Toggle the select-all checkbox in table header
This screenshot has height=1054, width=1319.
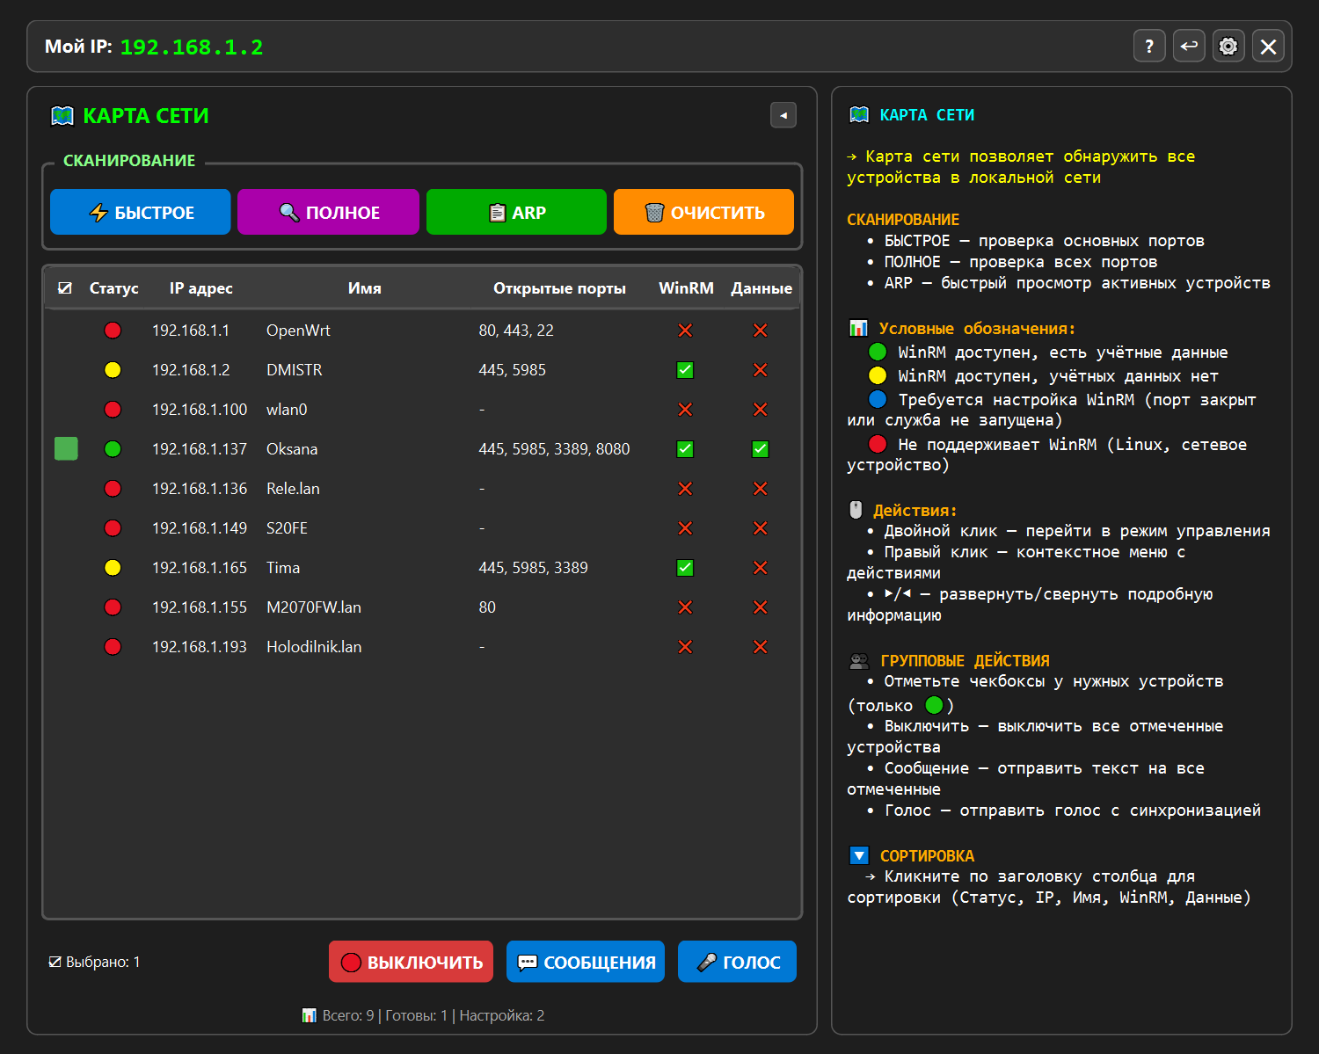click(x=65, y=288)
